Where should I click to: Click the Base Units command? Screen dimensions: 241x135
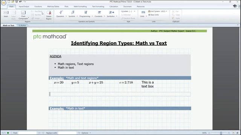pyautogui.click(x=154, y=15)
